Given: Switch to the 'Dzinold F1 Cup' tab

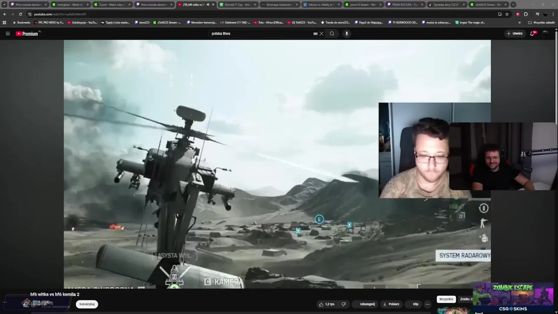Looking at the screenshot, I should (237, 4).
